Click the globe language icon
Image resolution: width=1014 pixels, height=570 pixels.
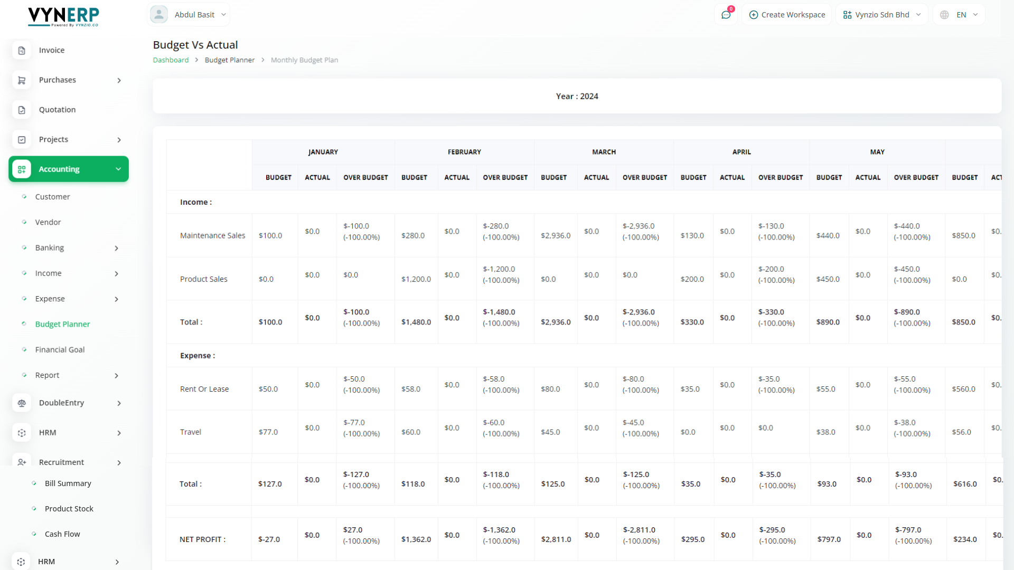(x=944, y=15)
